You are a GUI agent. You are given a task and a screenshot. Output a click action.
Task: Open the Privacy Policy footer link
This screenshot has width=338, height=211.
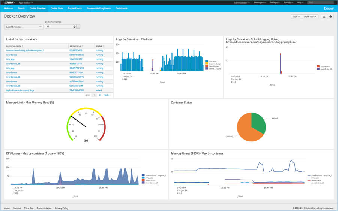(x=62, y=208)
